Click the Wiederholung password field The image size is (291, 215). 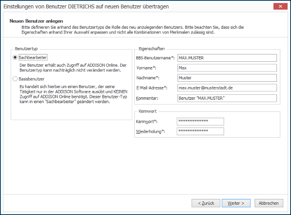(x=200, y=131)
